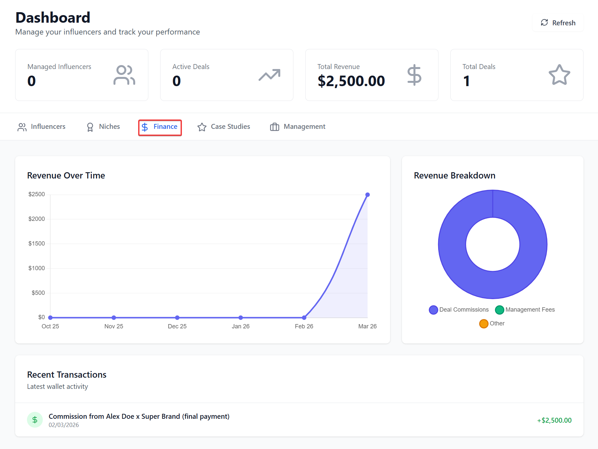Viewport: 598px width, 449px height.
Task: Click the refresh arrows icon
Action: click(x=544, y=22)
